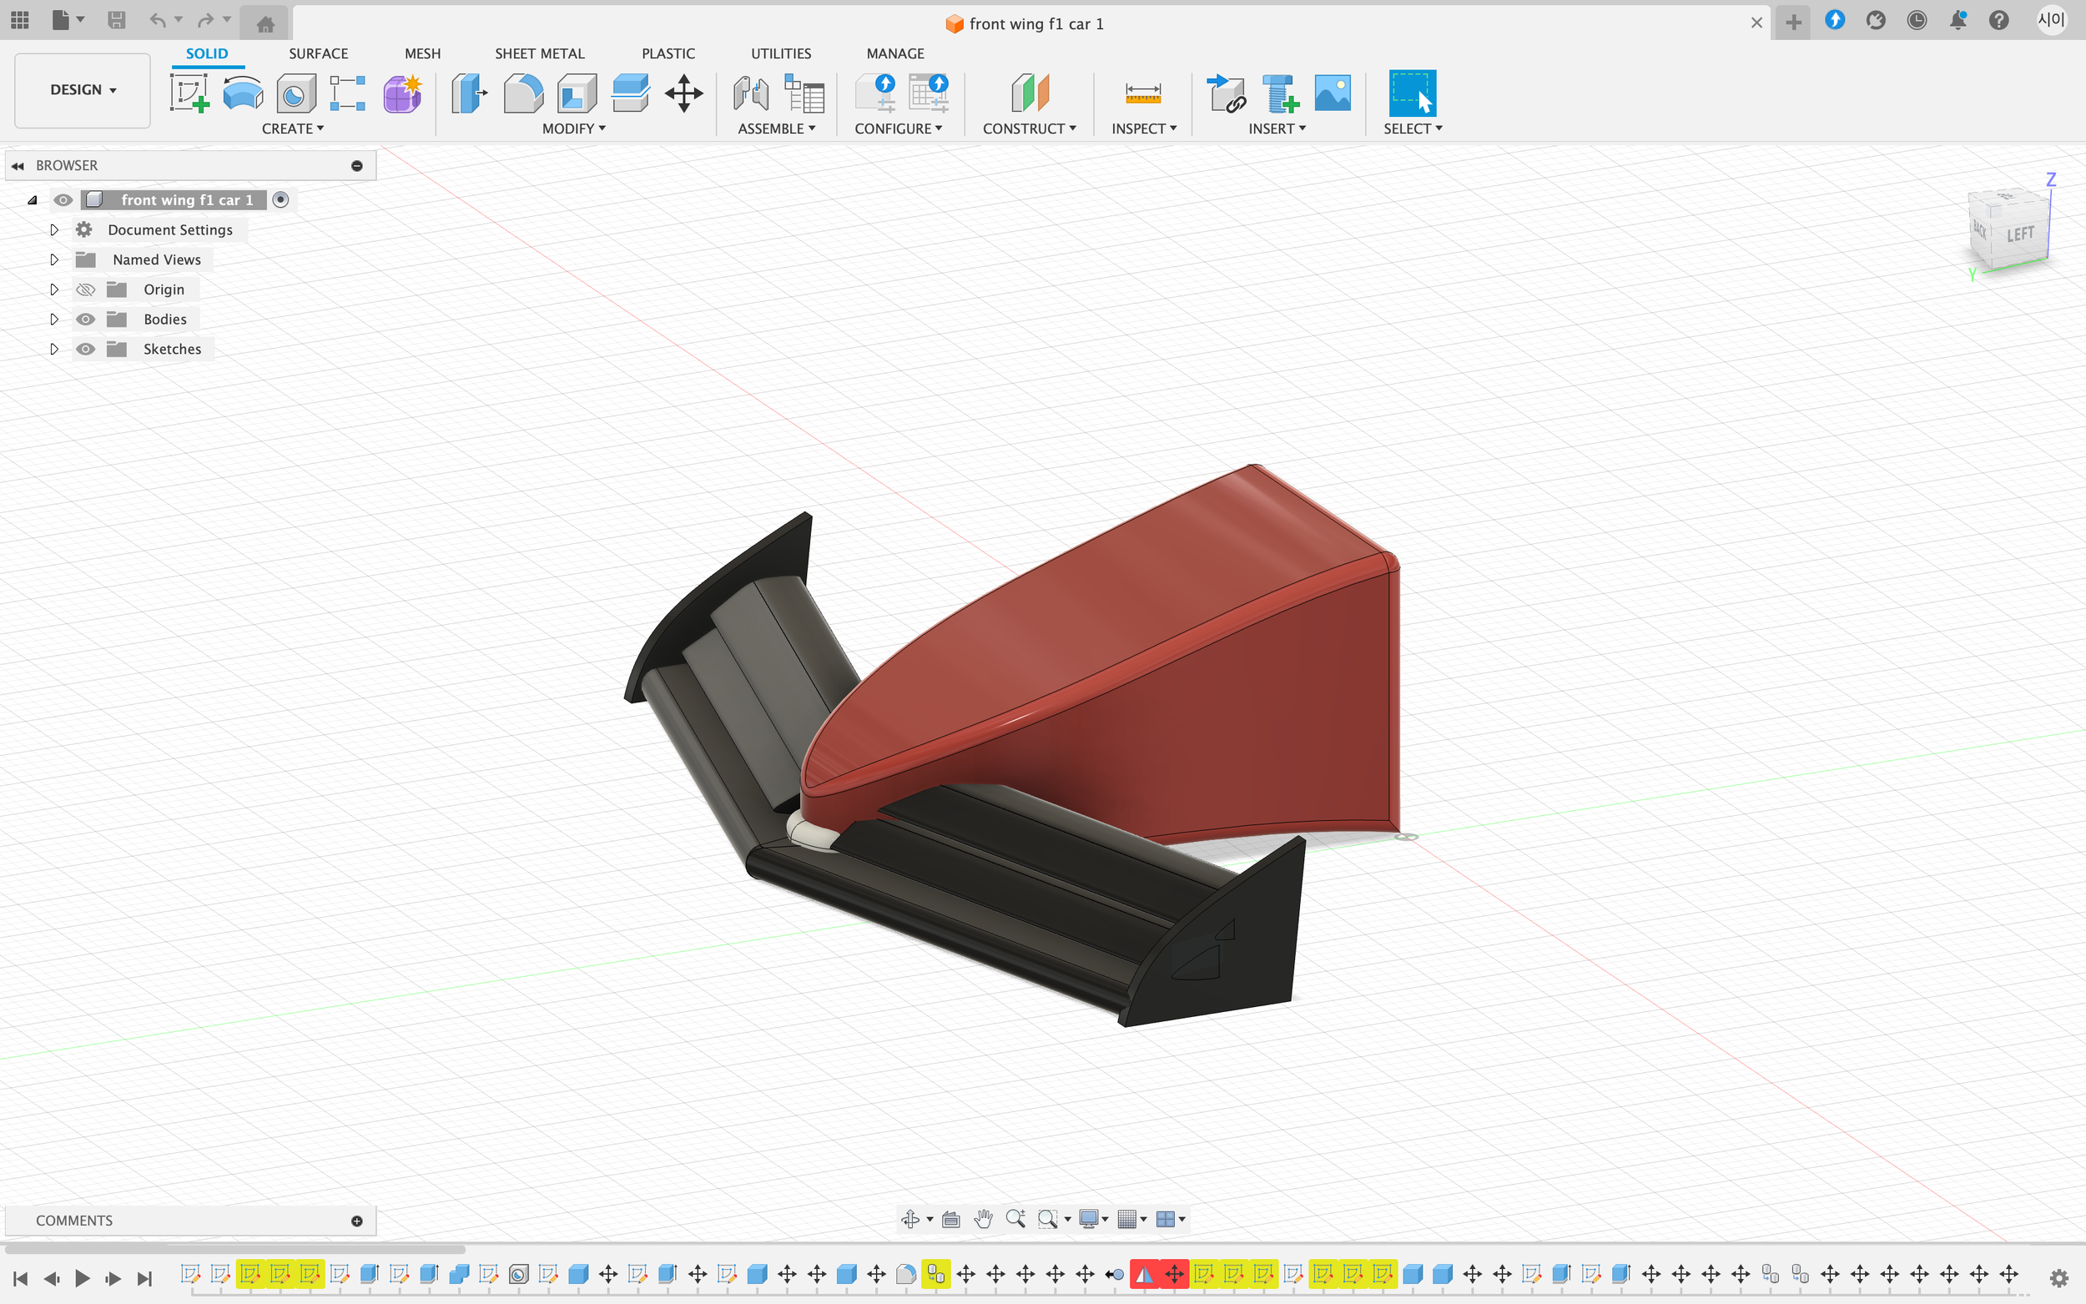Click the Orbit icon in navigation bar

(x=910, y=1219)
